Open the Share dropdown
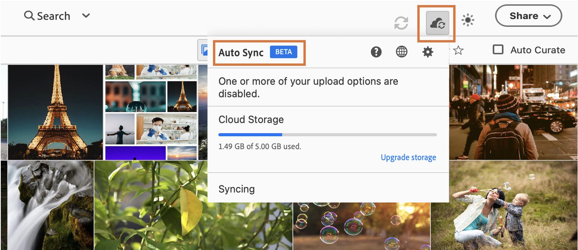This screenshot has width=578, height=250. click(528, 16)
